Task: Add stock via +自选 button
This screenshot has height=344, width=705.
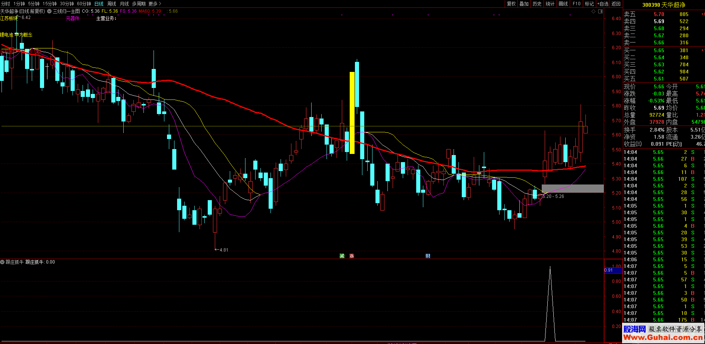Action: (x=603, y=4)
